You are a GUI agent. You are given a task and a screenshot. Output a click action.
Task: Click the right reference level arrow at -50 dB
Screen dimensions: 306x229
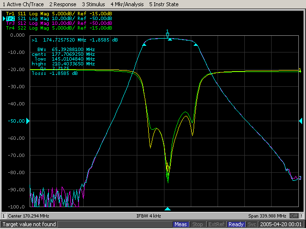click(300, 121)
